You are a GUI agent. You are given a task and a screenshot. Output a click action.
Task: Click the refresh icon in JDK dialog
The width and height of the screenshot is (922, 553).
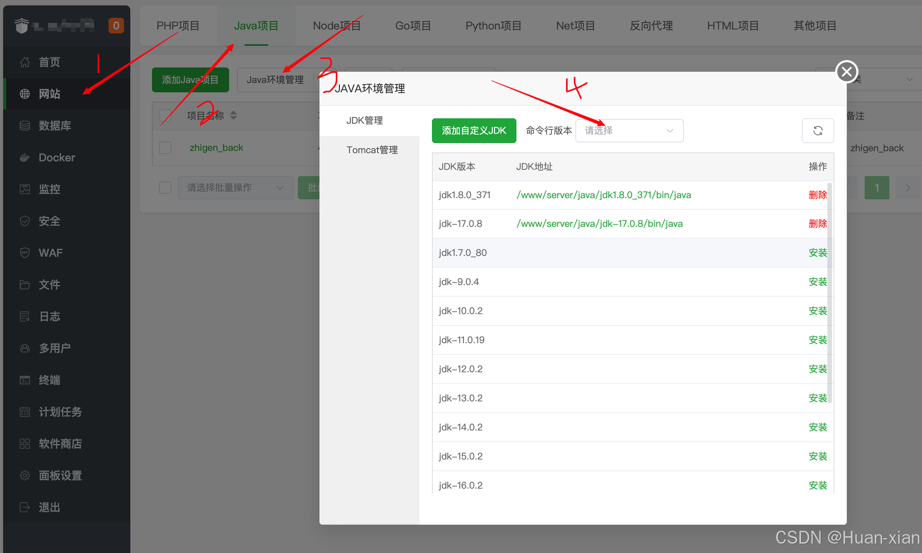pyautogui.click(x=818, y=131)
